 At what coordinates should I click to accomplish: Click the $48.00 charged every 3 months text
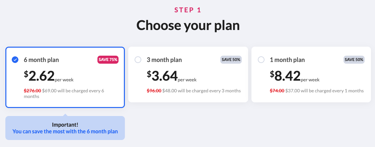tap(201, 91)
